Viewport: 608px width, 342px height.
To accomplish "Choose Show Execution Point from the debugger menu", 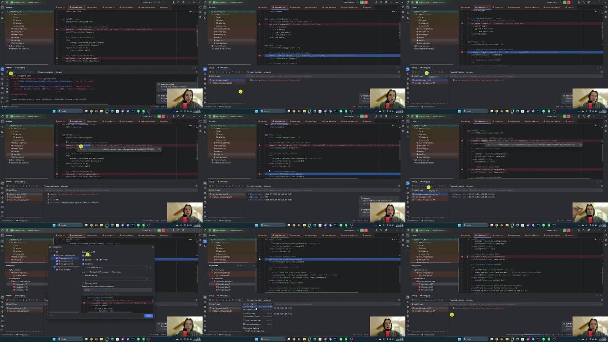I will (258, 320).
